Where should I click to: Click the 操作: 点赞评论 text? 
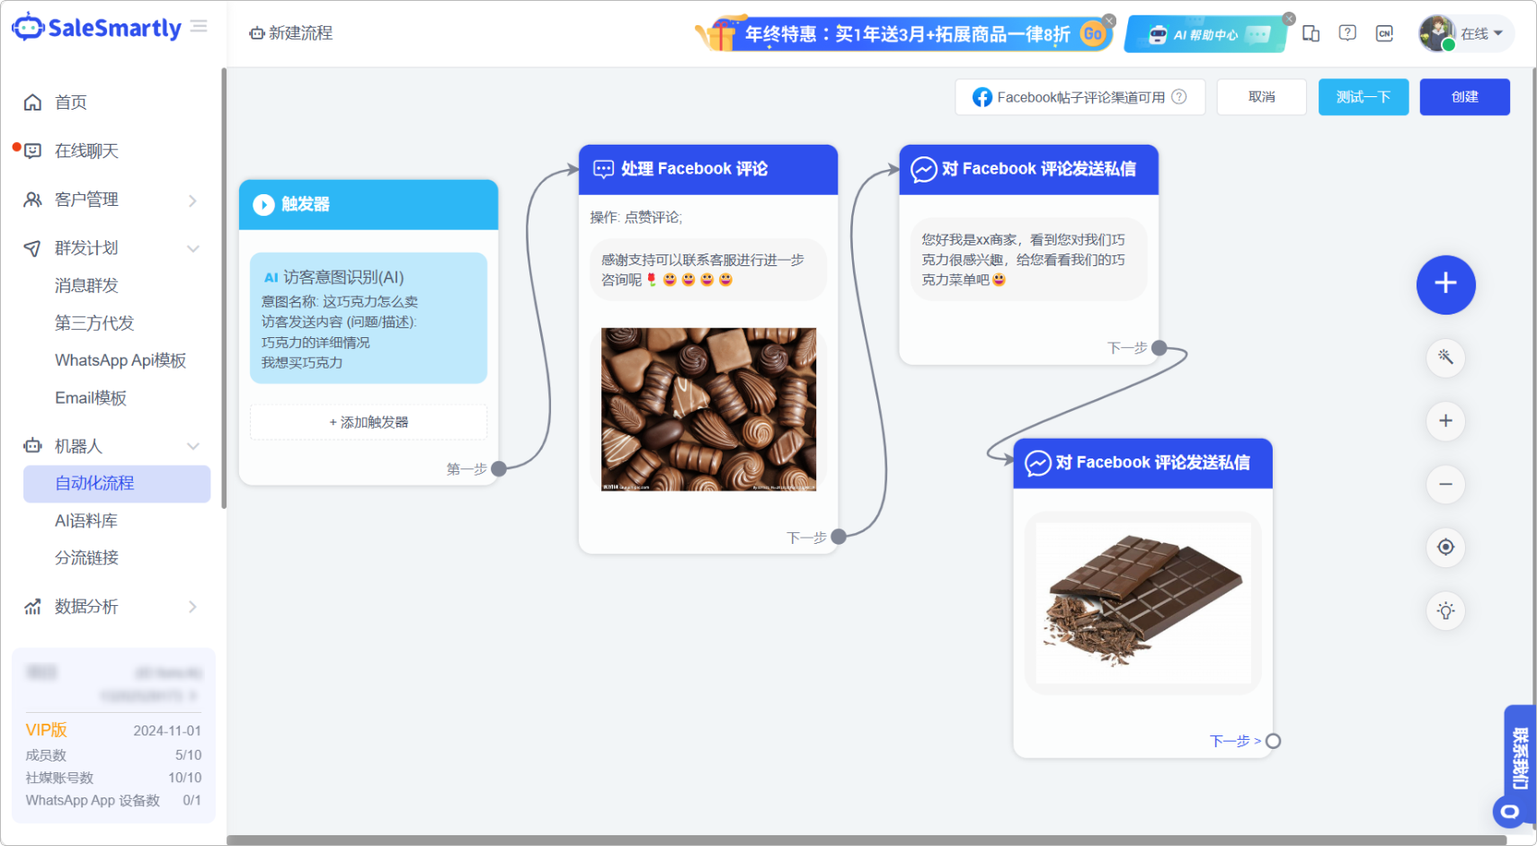636,218
